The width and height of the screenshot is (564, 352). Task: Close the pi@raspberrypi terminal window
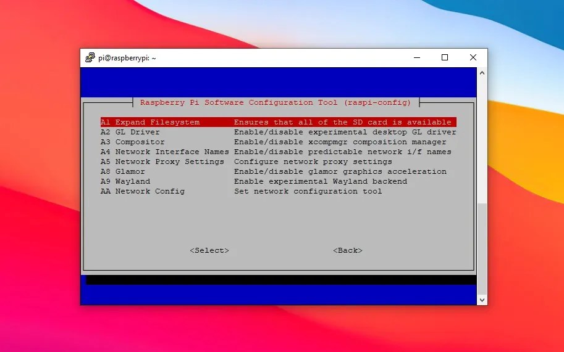click(473, 57)
